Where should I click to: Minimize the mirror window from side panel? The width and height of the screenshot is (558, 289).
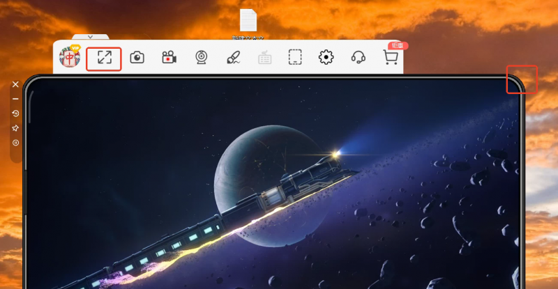(x=15, y=99)
